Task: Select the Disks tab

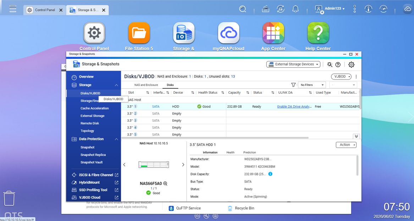Action: (170, 85)
